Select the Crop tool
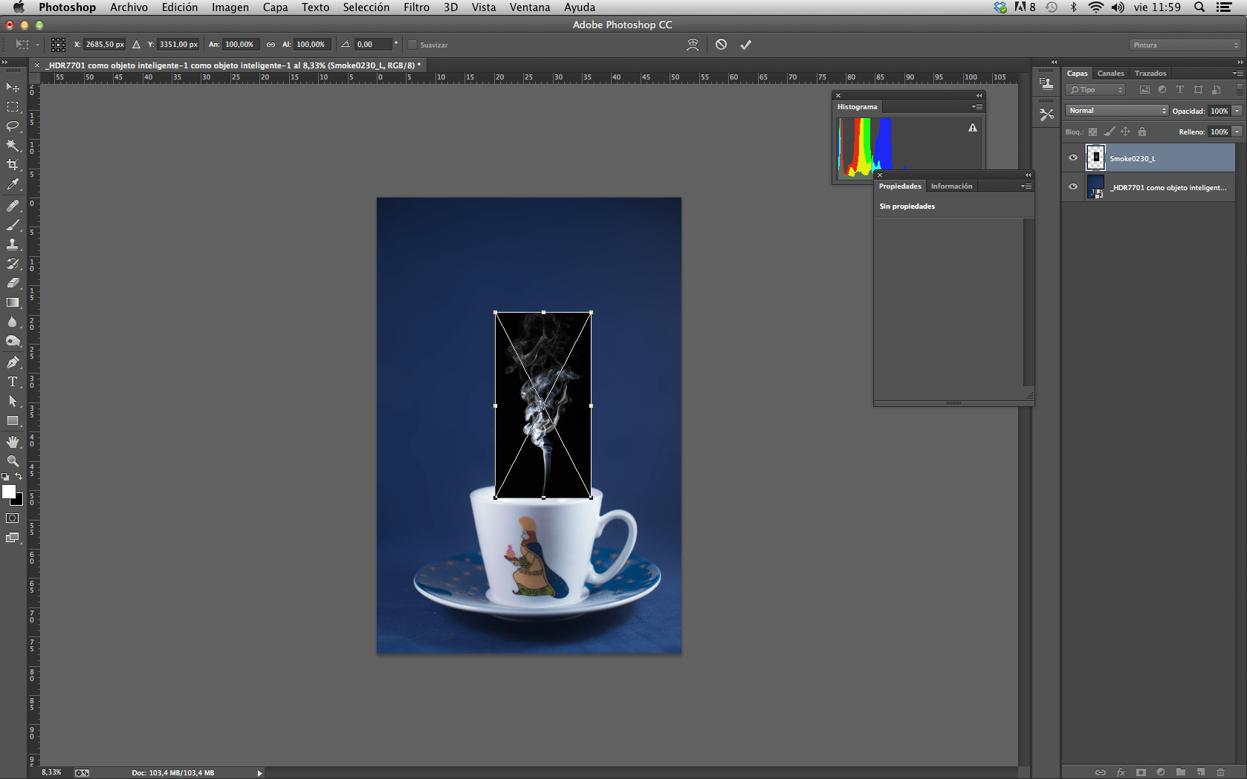 click(13, 165)
